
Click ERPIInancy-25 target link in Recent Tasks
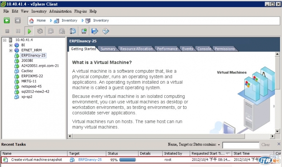coord(90,160)
